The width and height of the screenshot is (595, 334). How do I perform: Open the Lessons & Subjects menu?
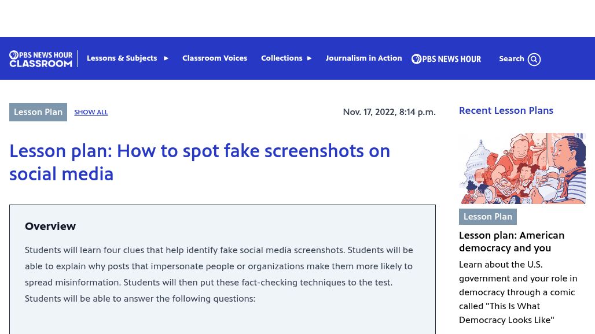(x=122, y=58)
